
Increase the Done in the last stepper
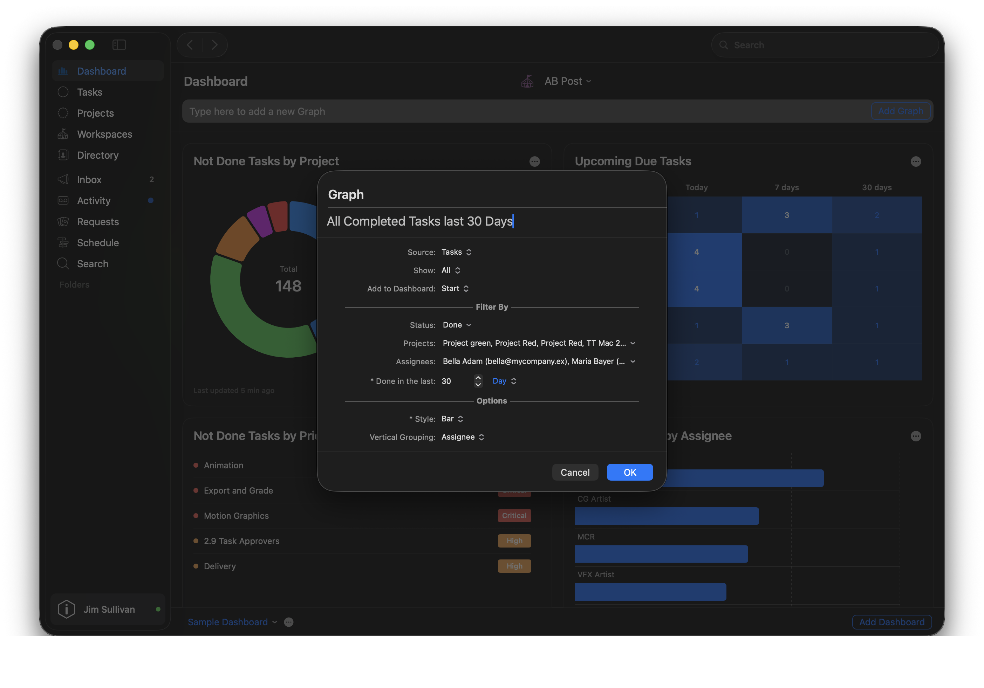pyautogui.click(x=478, y=377)
